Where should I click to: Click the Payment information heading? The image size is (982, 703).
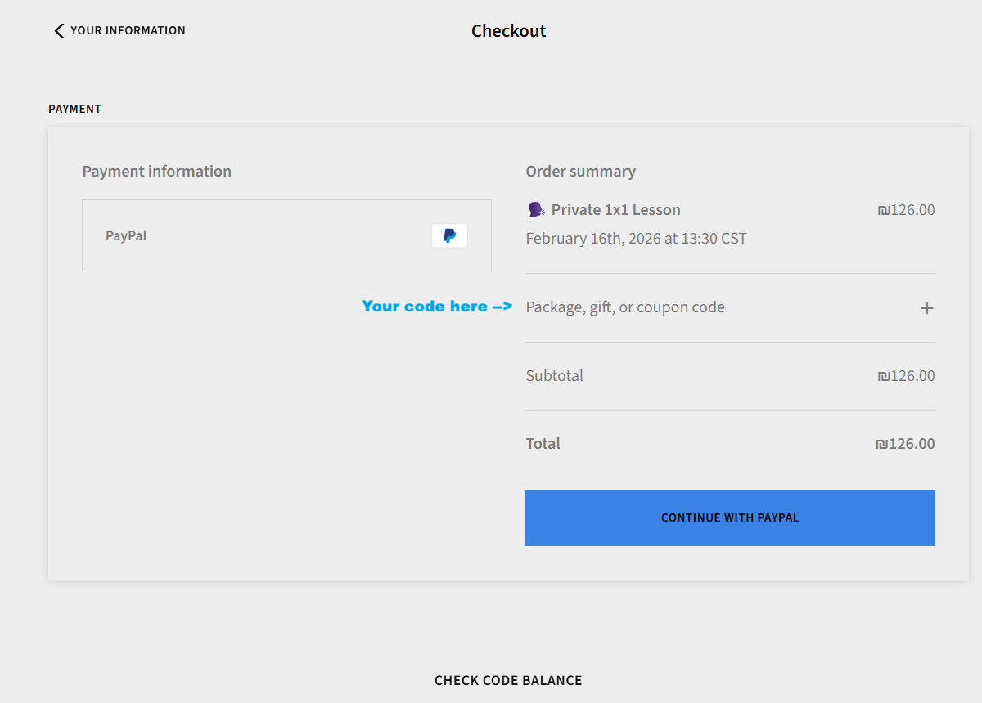click(x=156, y=171)
